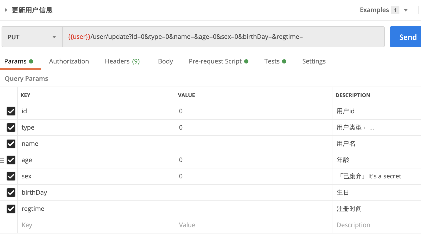The image size is (421, 234).
Task: Click the empty value cell for name
Action: point(254,144)
